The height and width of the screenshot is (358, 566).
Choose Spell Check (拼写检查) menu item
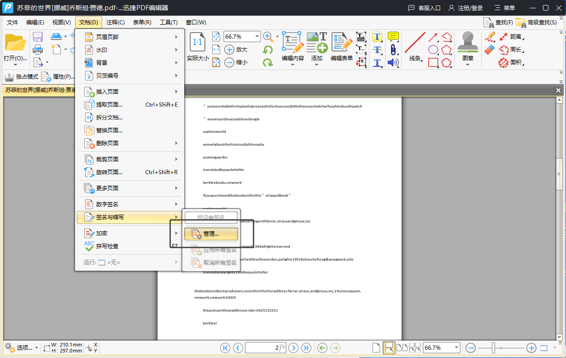tap(129, 246)
